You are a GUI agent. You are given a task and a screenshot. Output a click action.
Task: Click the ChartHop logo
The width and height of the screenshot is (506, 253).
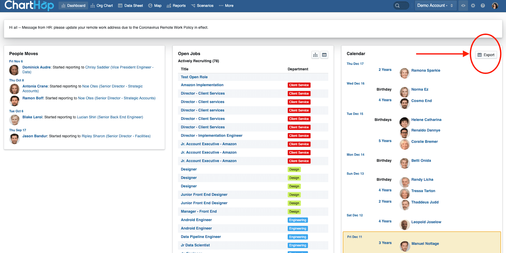pos(29,6)
